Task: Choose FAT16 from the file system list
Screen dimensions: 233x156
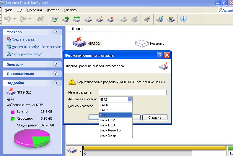Action: (x=115, y=105)
